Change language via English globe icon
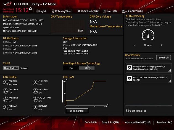Viewport: 174px width, 130px height. [37, 11]
